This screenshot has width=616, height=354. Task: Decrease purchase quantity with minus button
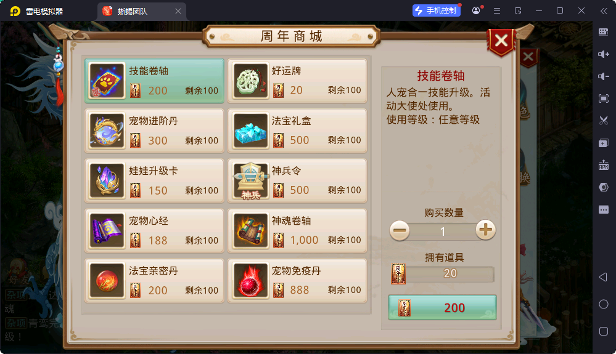(400, 230)
